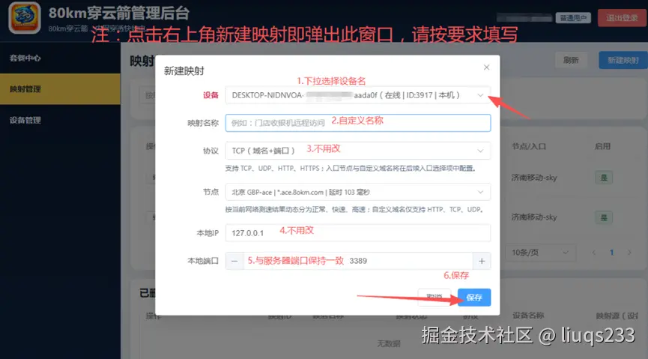The image size is (648, 359).
Task: Click the 保存 save button
Action: tap(474, 298)
